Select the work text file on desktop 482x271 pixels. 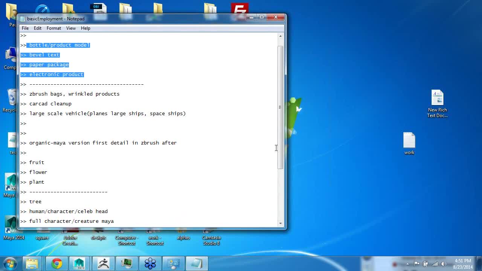click(409, 143)
